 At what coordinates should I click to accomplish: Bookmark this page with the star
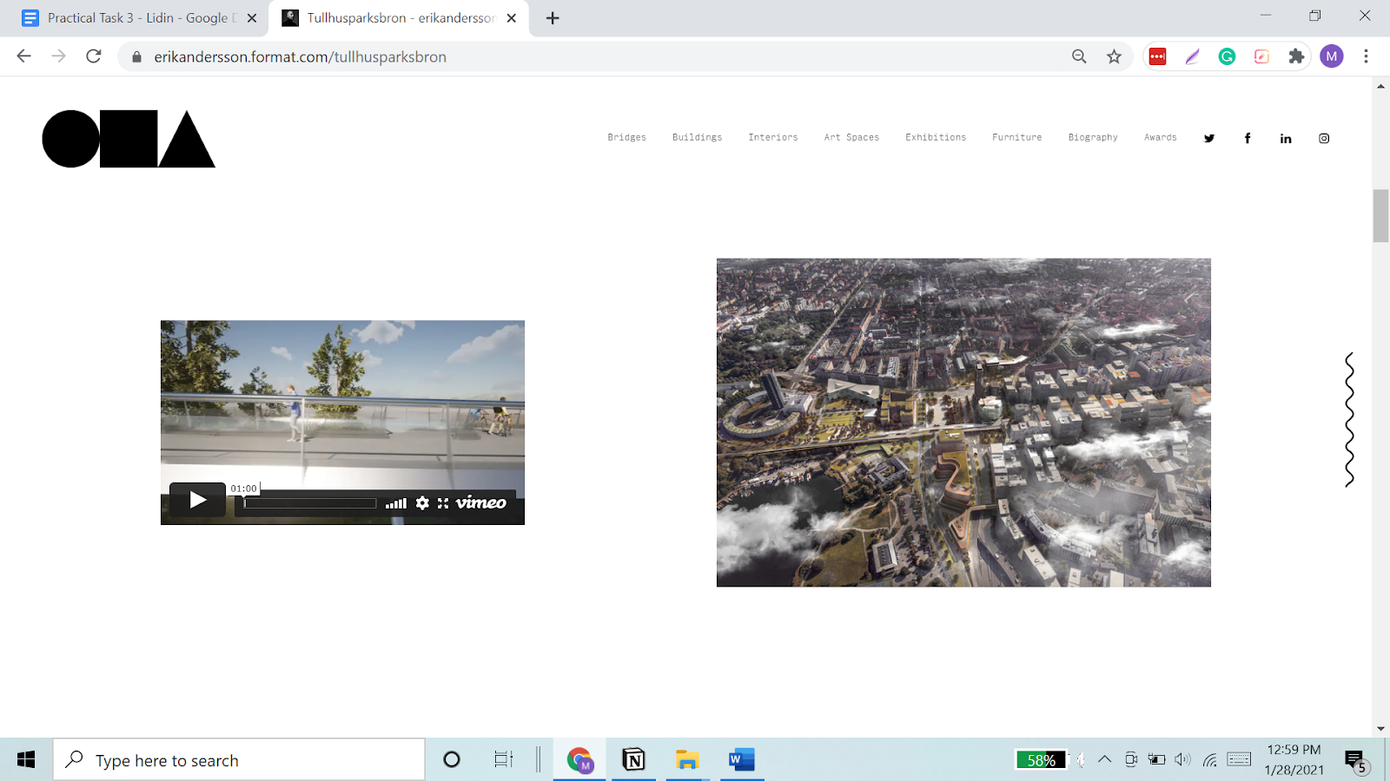(x=1114, y=56)
